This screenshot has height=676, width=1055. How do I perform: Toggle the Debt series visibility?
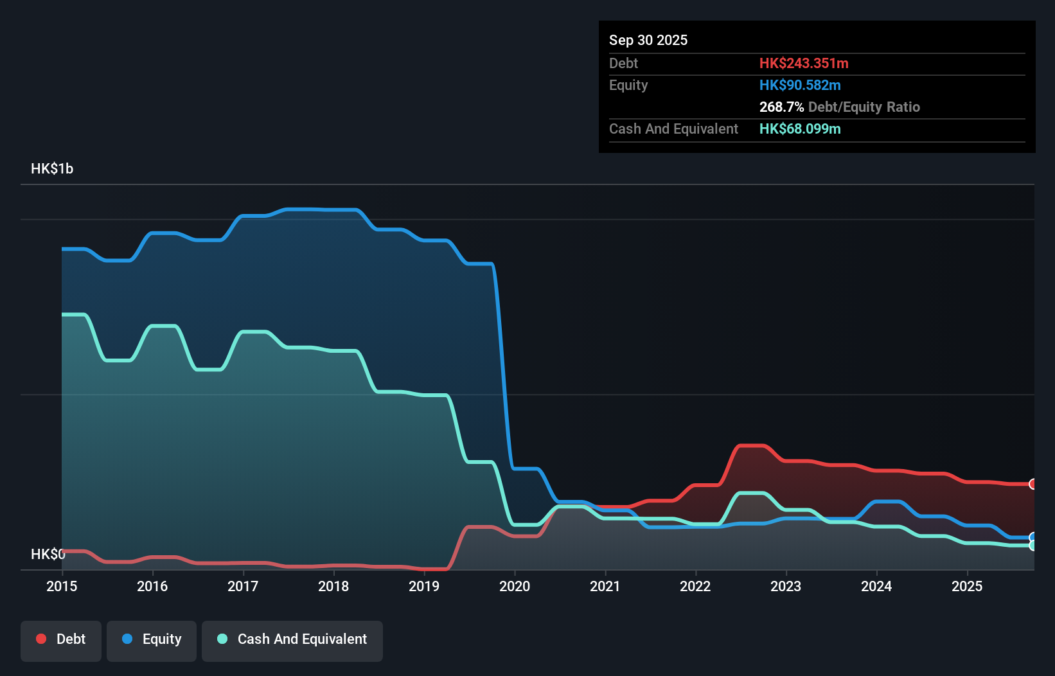pyautogui.click(x=61, y=639)
